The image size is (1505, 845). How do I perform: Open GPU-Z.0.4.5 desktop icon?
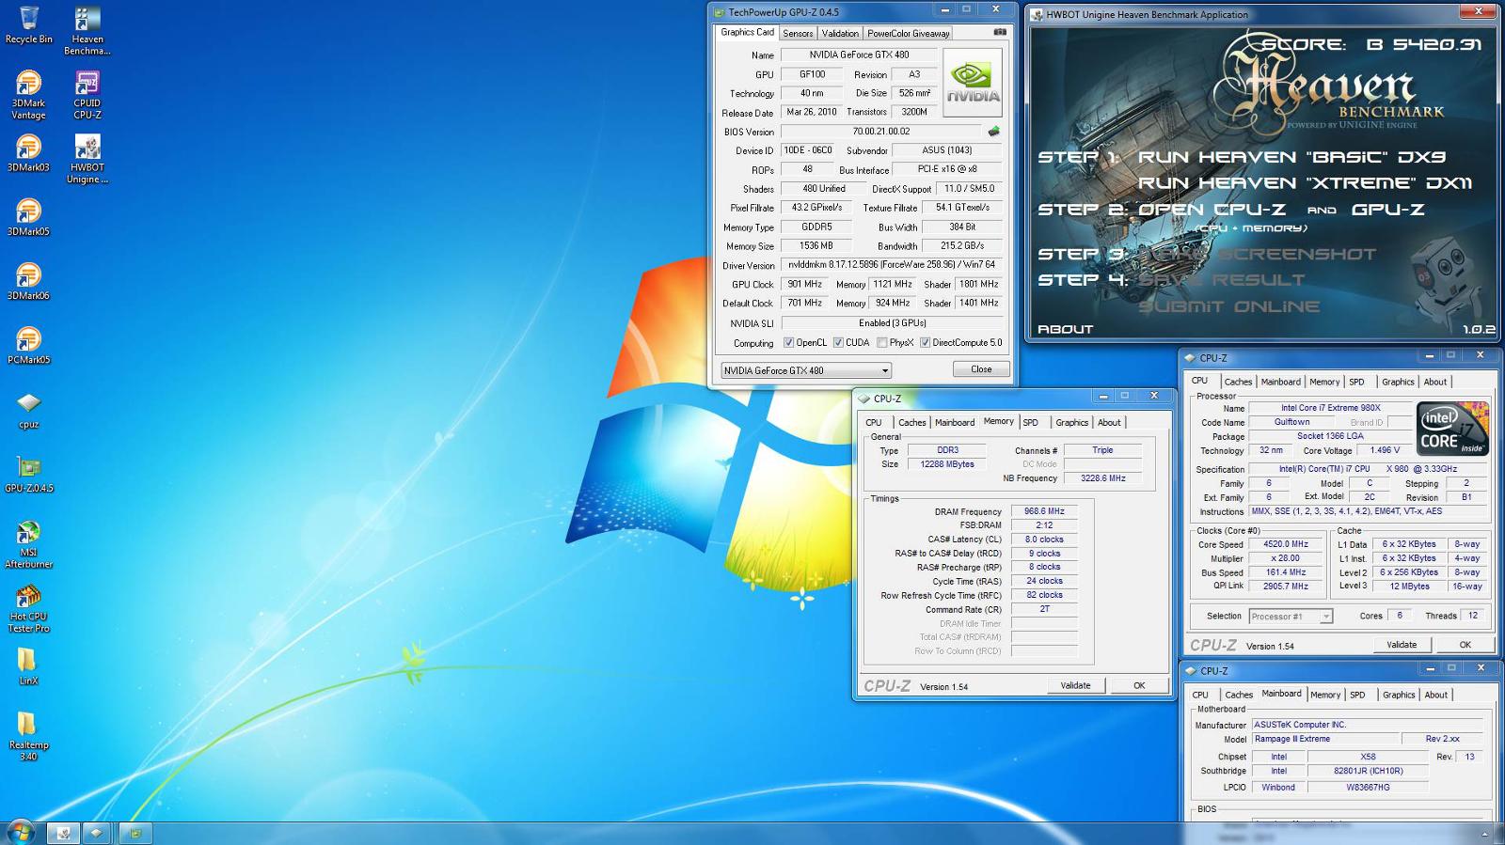click(x=28, y=474)
